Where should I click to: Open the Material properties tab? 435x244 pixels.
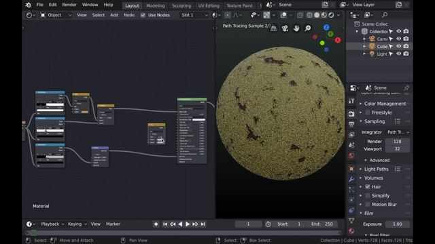tap(351, 231)
